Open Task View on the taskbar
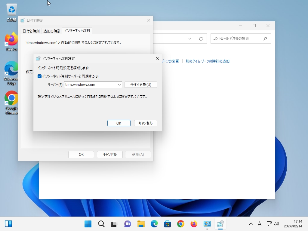 [x=114, y=224]
